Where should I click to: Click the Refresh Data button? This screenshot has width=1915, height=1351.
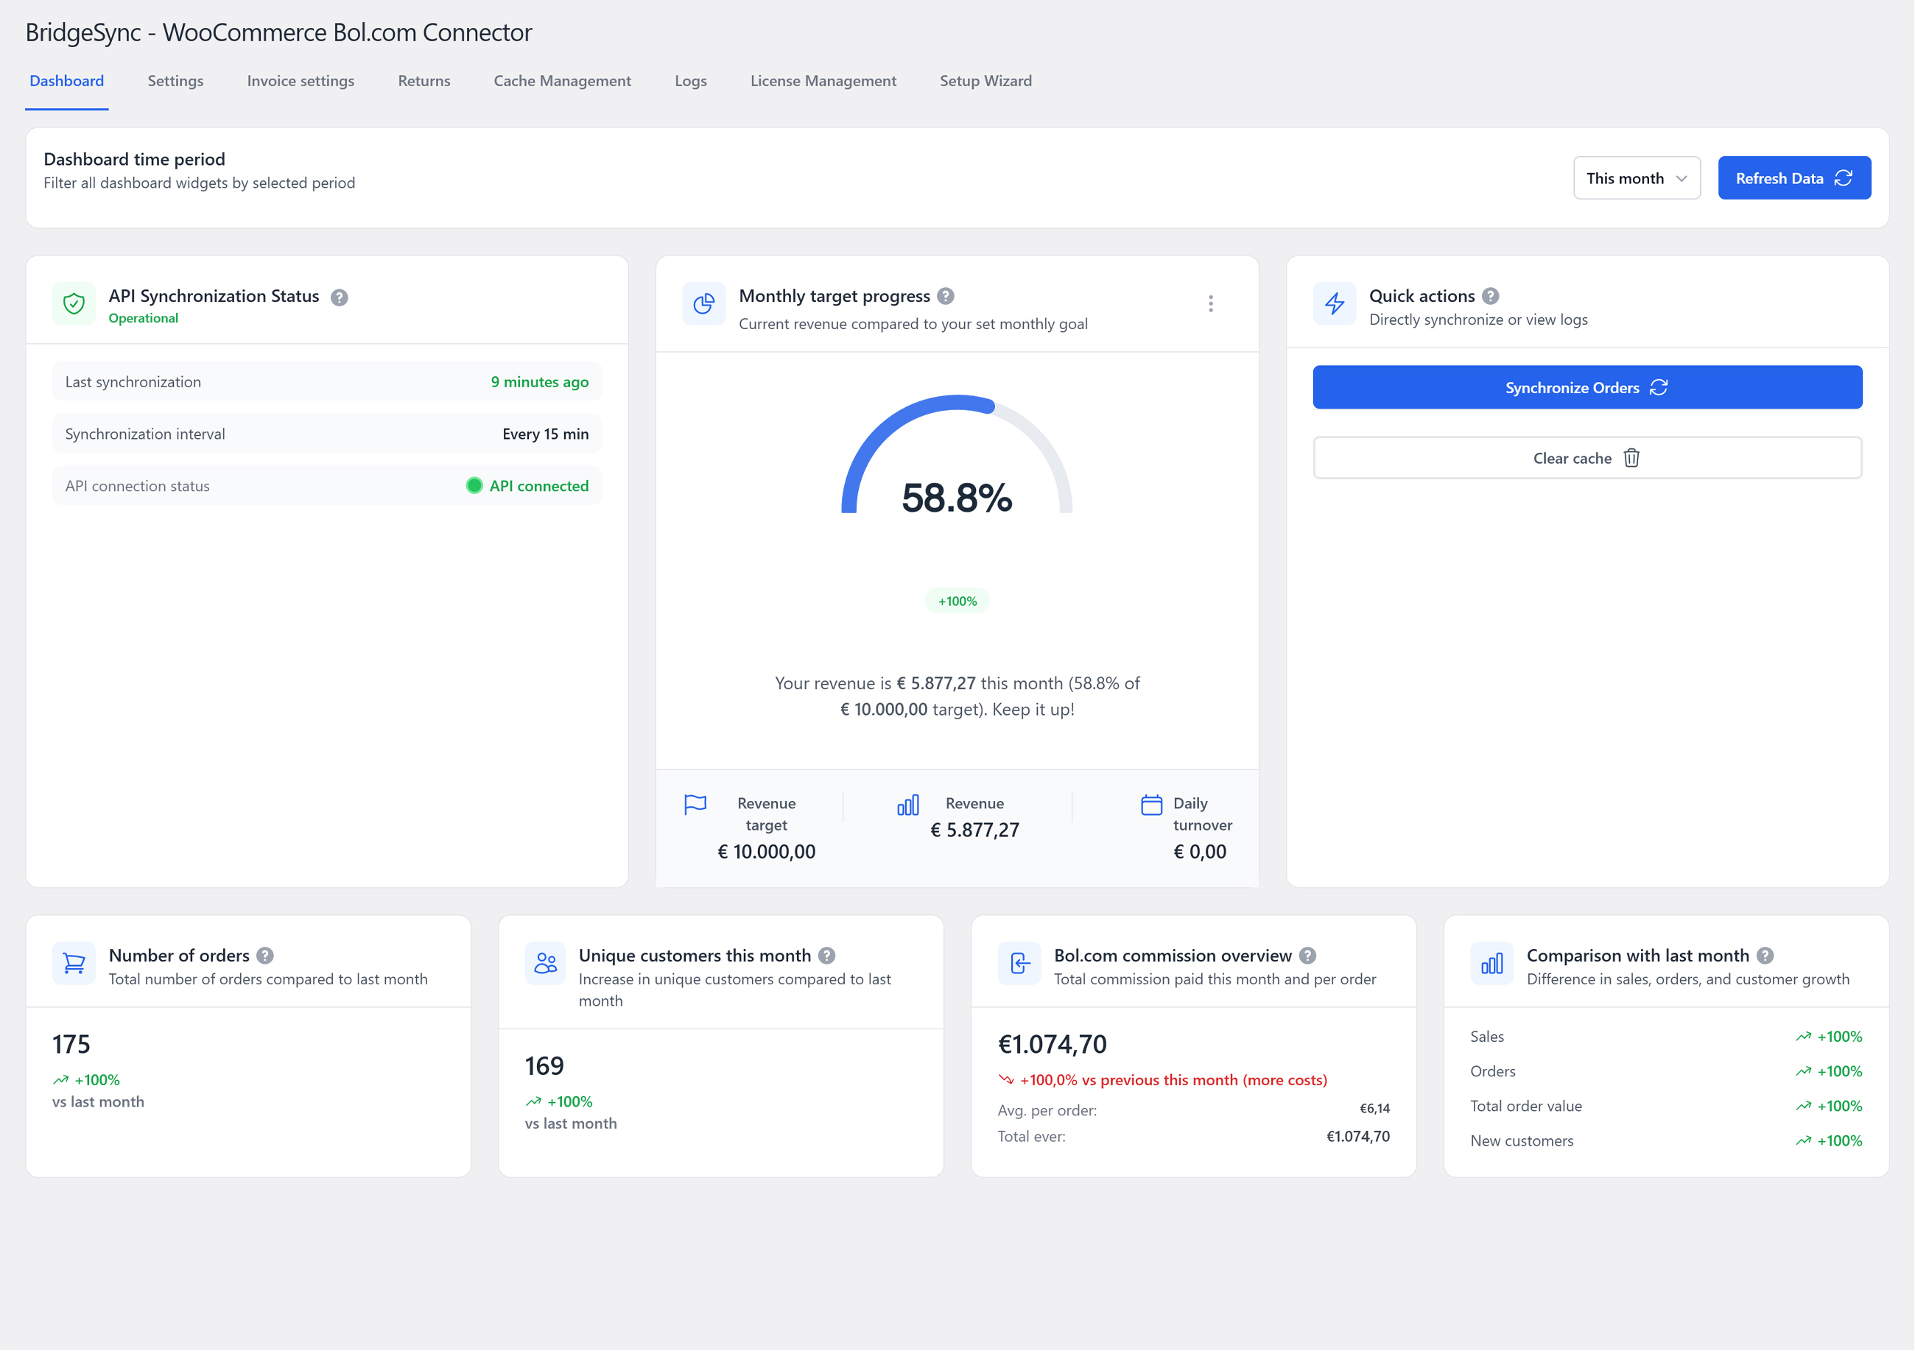click(x=1794, y=178)
